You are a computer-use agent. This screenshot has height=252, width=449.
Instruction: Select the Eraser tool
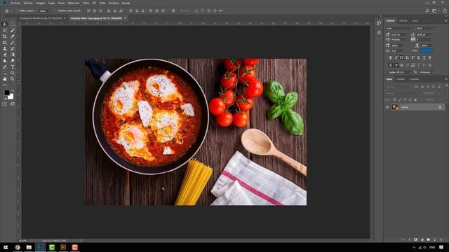[x=5, y=55]
